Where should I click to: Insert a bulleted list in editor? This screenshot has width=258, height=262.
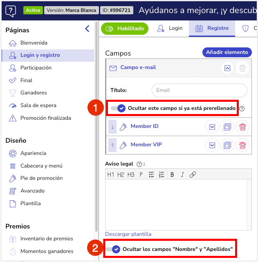[x=152, y=175]
